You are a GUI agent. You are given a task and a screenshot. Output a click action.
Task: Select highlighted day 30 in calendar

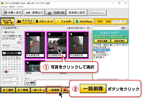[6, 72]
